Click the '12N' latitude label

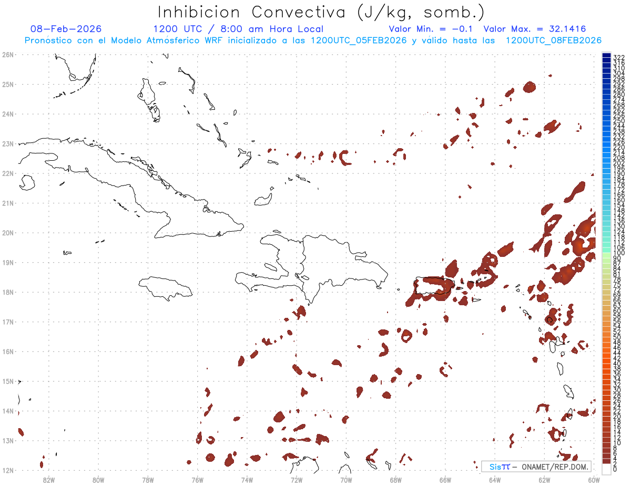coord(8,470)
